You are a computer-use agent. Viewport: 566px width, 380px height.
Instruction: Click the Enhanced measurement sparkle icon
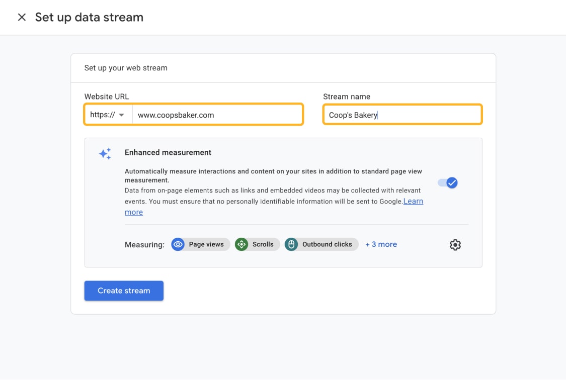(105, 153)
